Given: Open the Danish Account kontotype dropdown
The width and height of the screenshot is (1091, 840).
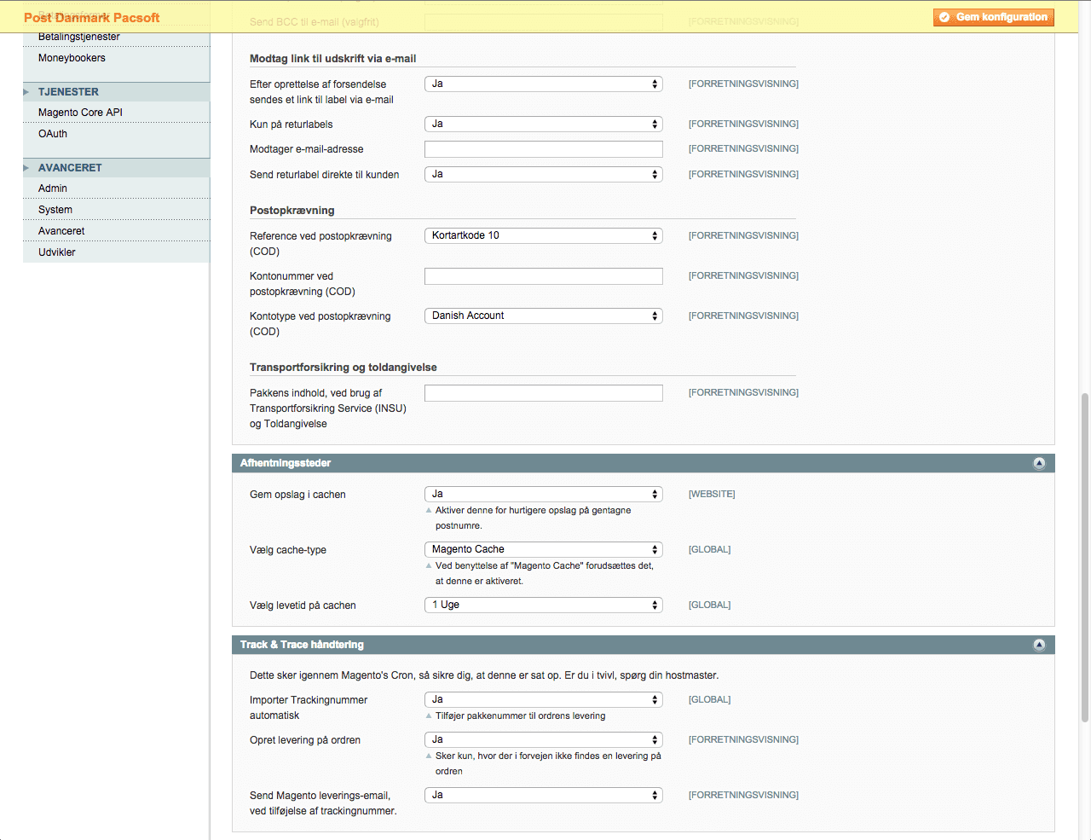Looking at the screenshot, I should click(x=543, y=316).
